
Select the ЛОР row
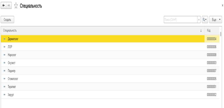tap(110, 47)
